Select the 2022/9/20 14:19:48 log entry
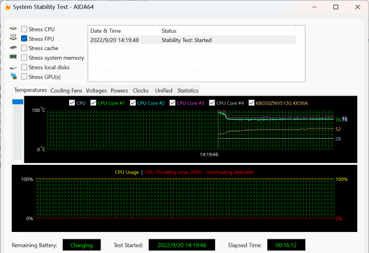This screenshot has height=253, width=369. point(192,40)
